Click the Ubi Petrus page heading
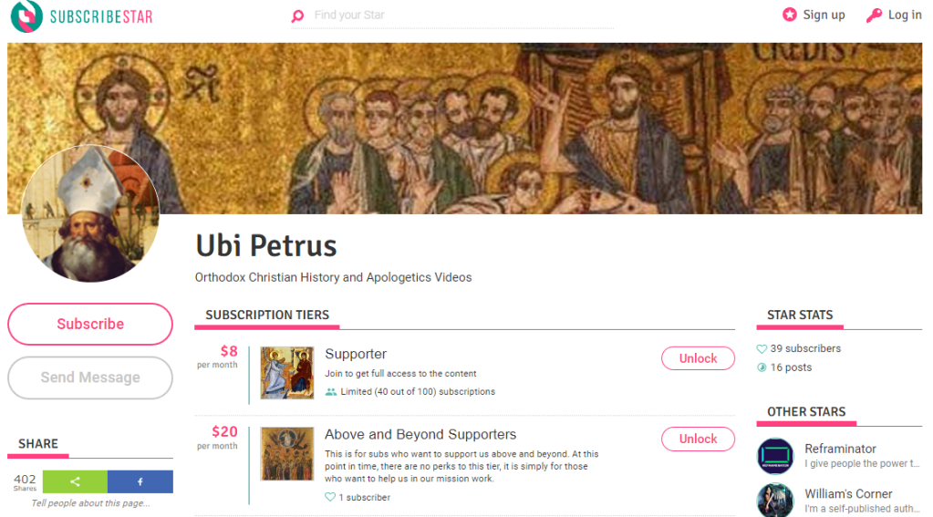The width and height of the screenshot is (933, 517). (266, 245)
